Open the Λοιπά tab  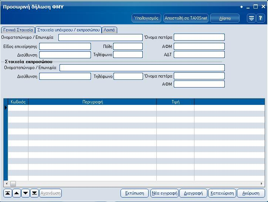pos(109,30)
